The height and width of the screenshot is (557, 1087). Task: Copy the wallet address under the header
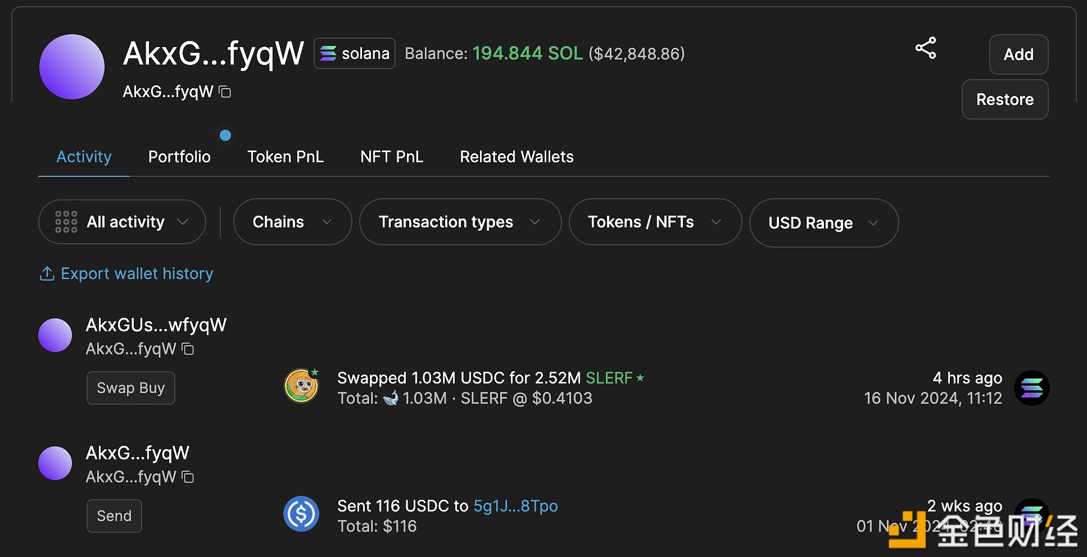225,92
